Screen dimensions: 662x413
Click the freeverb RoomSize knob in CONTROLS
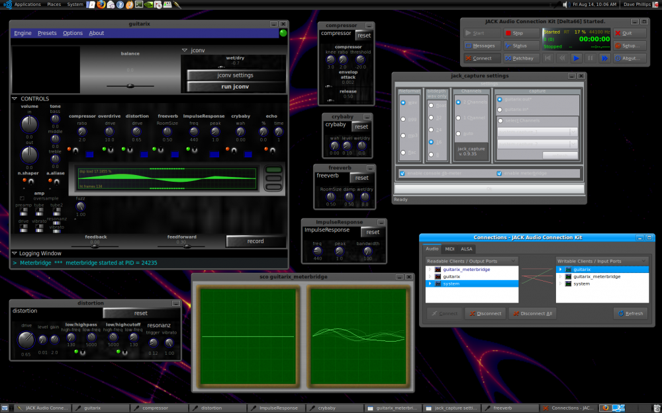(x=167, y=131)
